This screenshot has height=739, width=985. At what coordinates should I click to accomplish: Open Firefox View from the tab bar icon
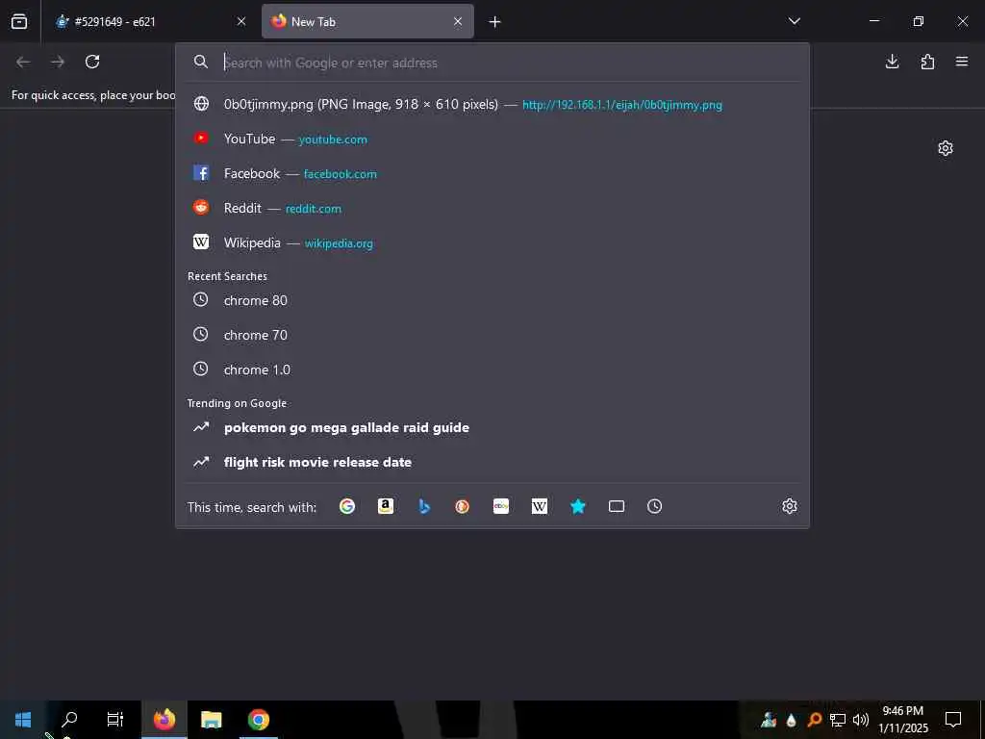click(19, 21)
